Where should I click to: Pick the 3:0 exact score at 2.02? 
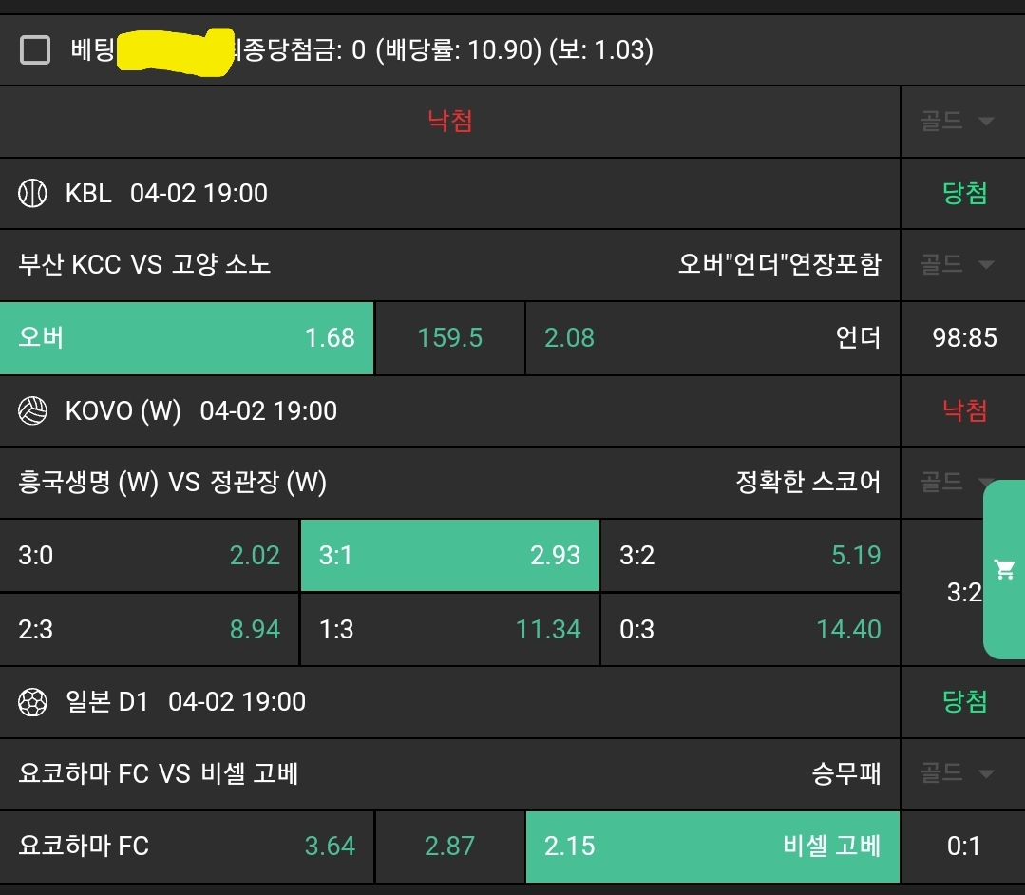149,556
